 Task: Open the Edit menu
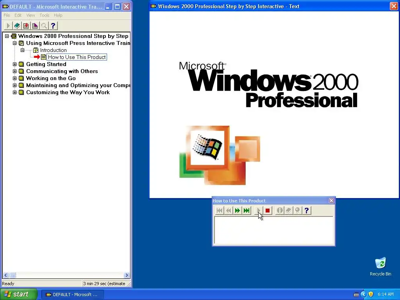click(x=18, y=15)
